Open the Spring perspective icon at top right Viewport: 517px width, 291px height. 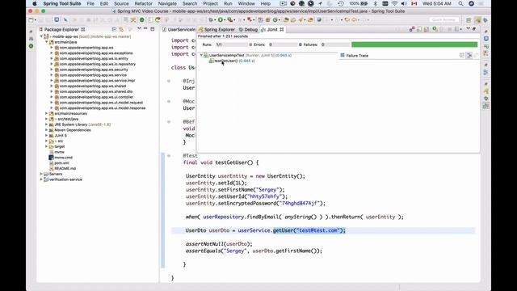click(478, 20)
